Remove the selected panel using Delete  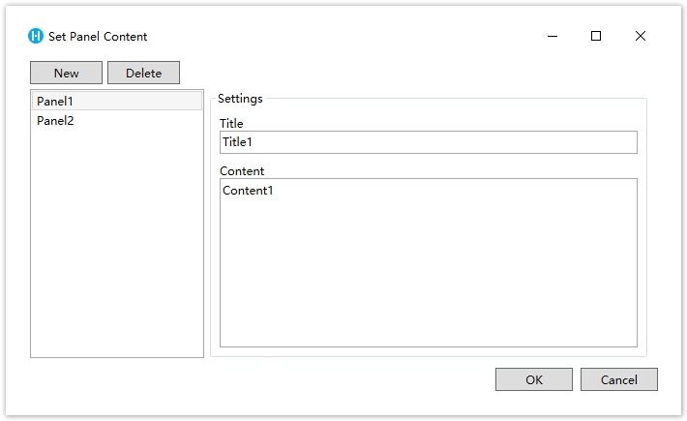click(x=144, y=73)
